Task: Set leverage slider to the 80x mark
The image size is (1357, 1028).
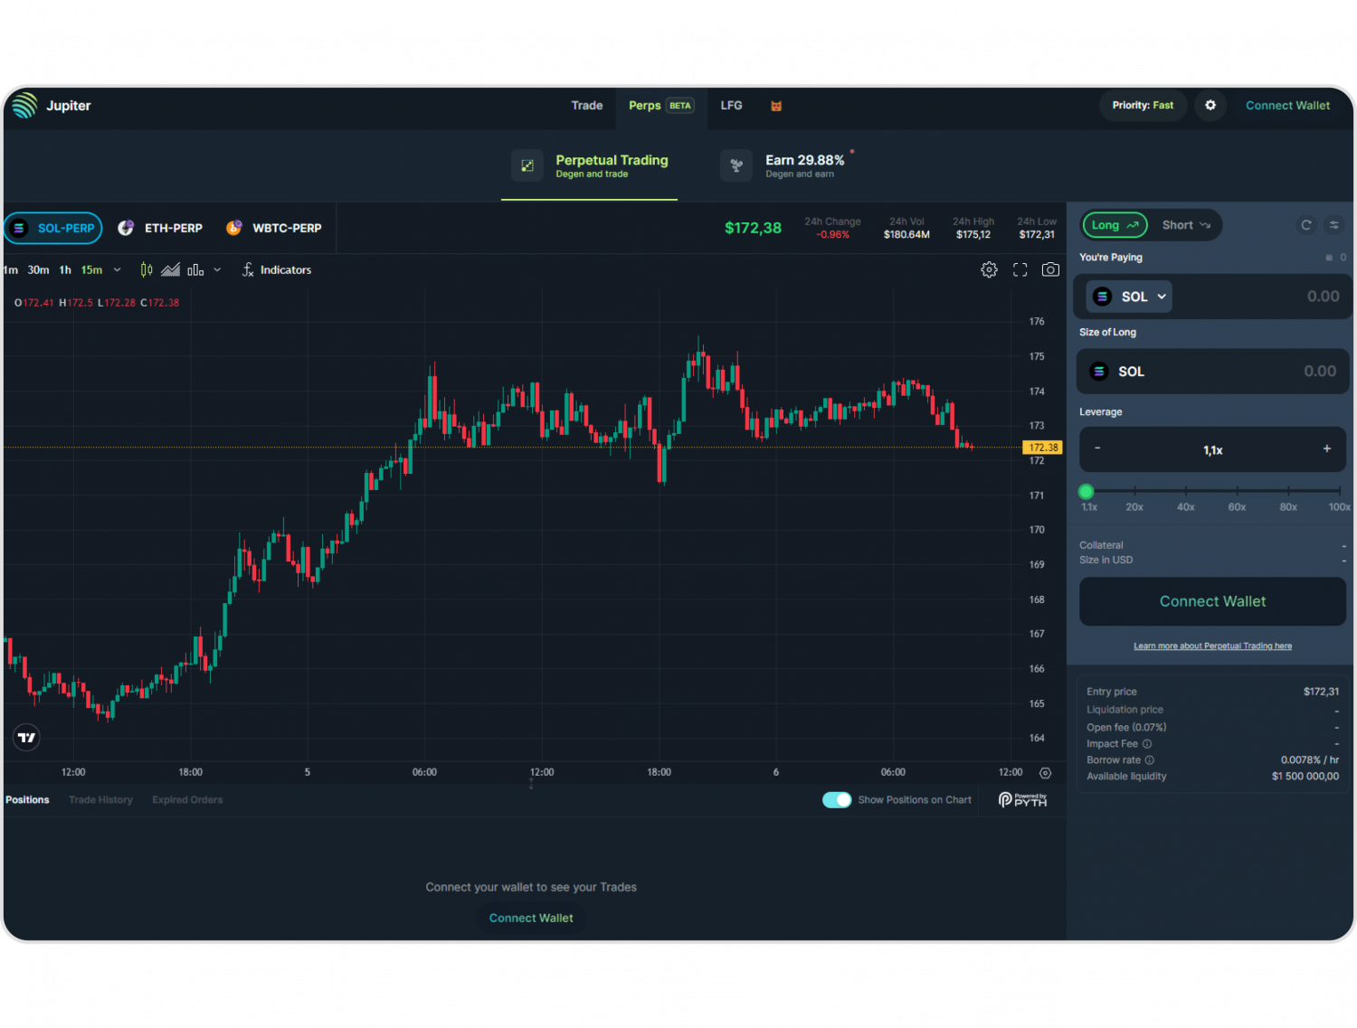Action: [x=1288, y=492]
